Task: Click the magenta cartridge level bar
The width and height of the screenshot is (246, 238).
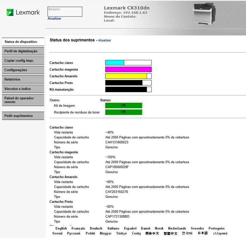Action: tap(128, 69)
